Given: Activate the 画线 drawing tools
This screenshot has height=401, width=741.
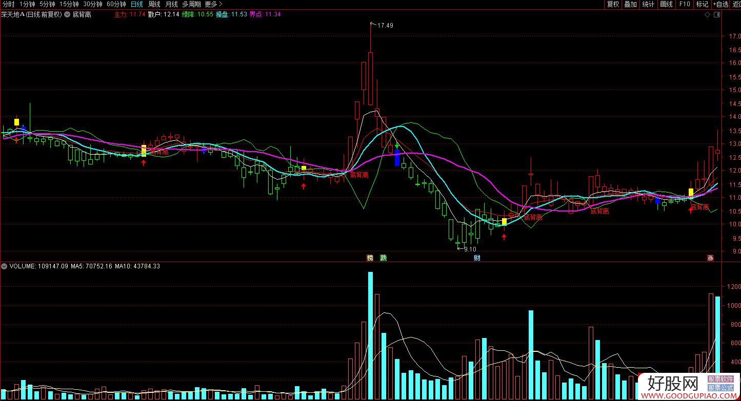Looking at the screenshot, I should click(x=666, y=4).
